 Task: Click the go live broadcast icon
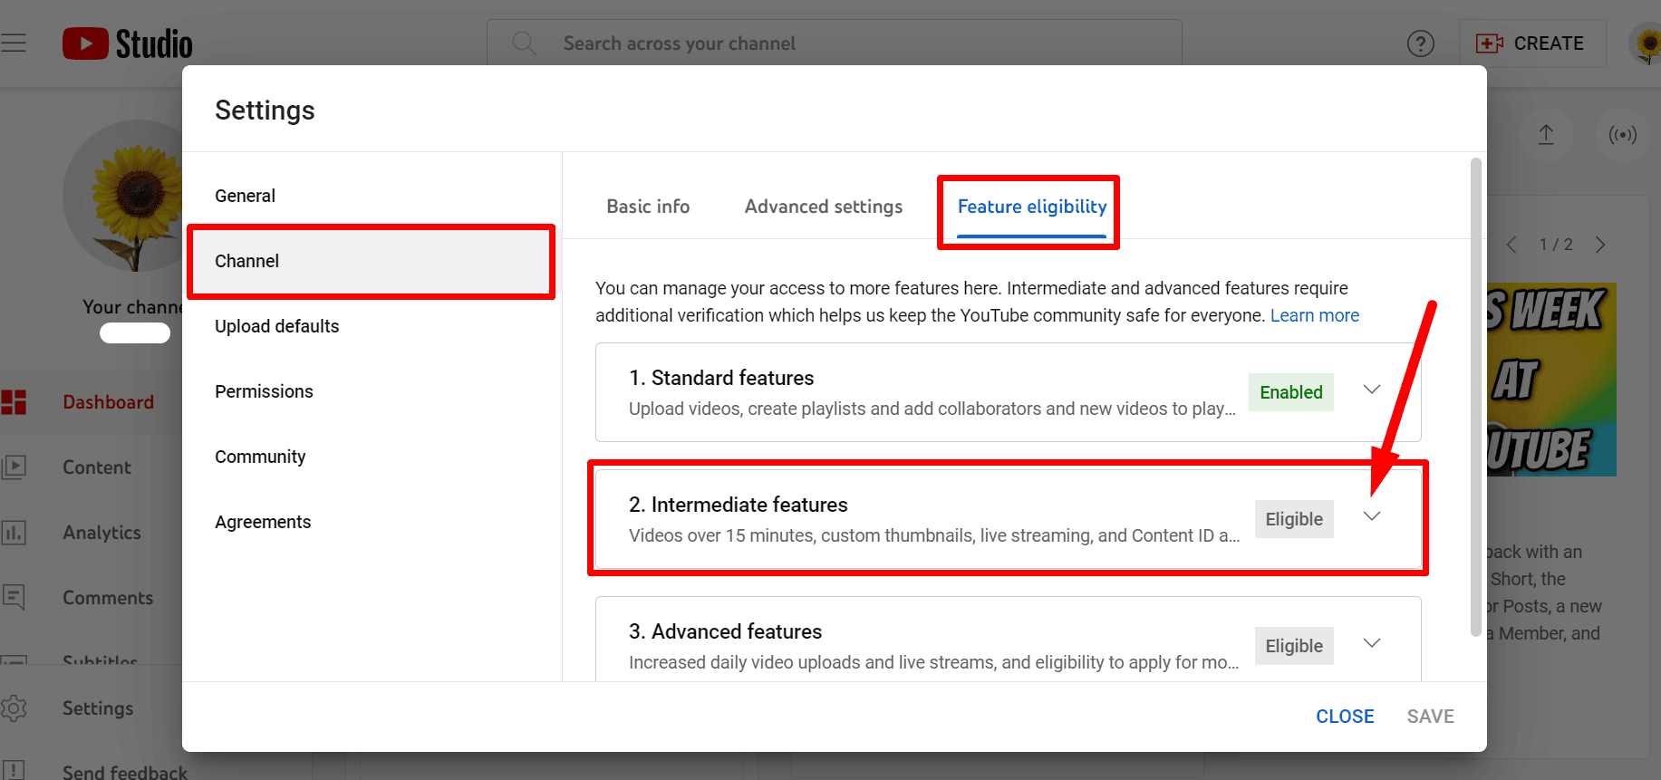(1622, 135)
